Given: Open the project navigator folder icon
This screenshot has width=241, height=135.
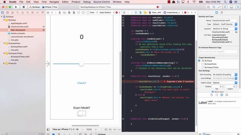Looking at the screenshot, I should [x=3, y=12].
